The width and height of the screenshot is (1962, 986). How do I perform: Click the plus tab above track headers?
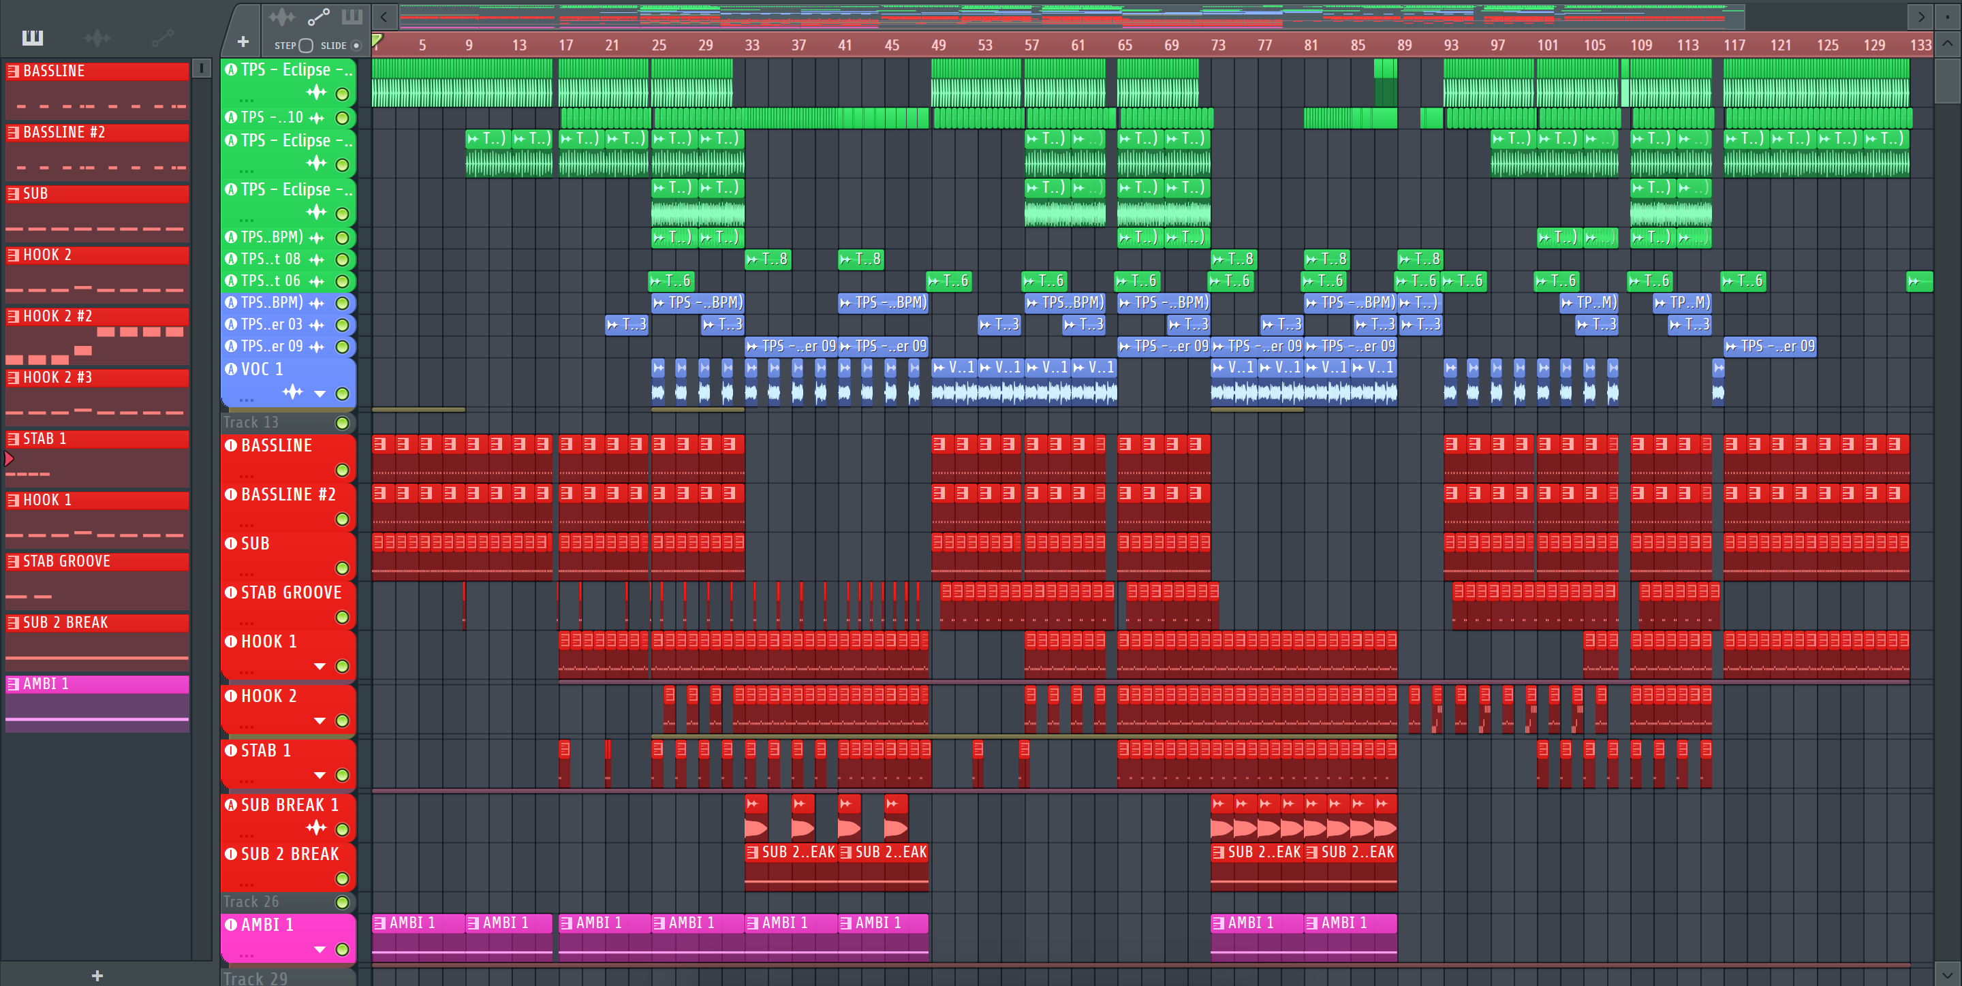point(243,42)
